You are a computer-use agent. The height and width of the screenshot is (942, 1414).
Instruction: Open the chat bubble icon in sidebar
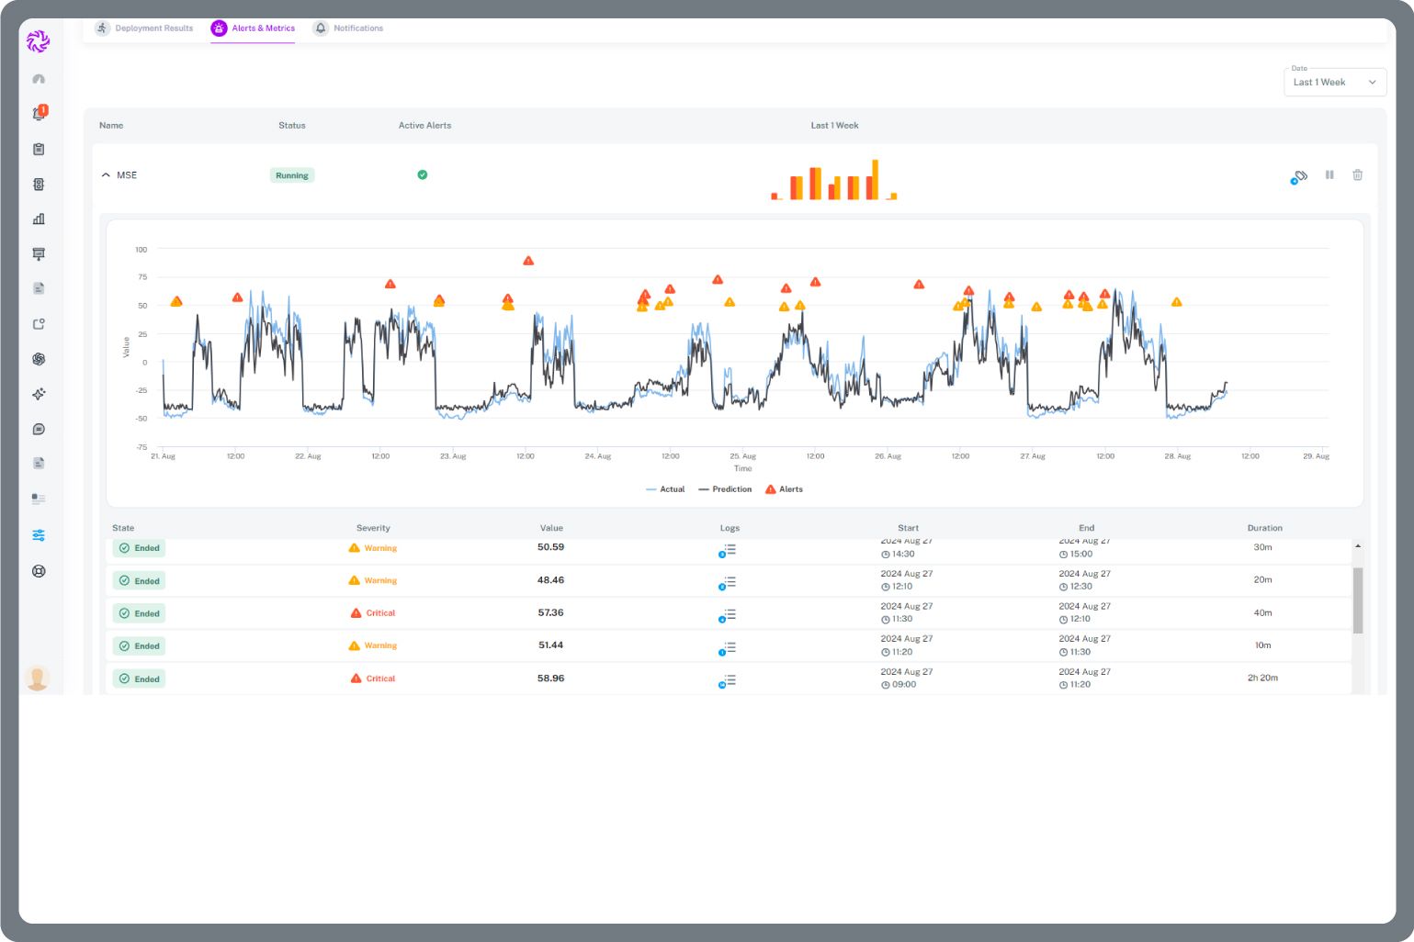click(39, 429)
